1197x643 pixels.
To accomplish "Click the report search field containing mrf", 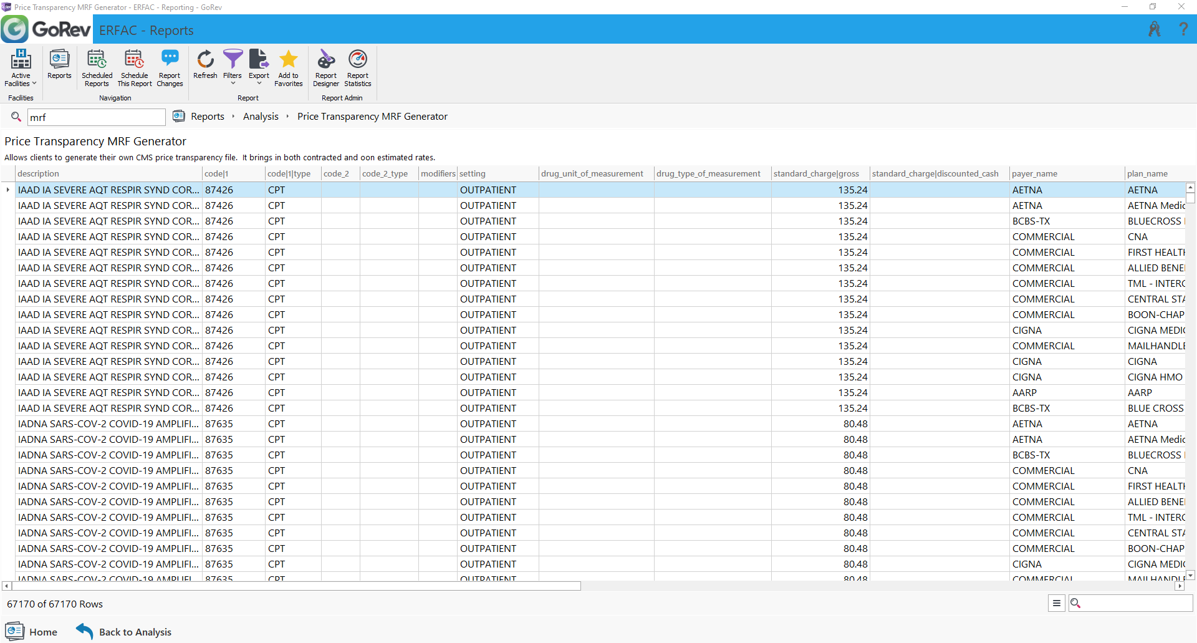I will tap(97, 117).
